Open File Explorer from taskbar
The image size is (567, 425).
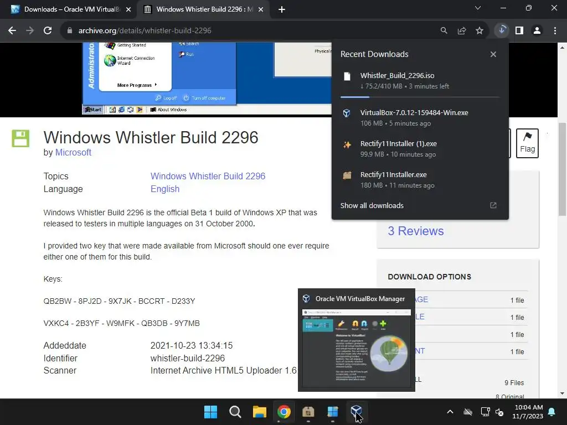260,412
